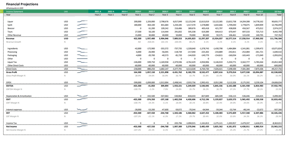
Task: Select the 'EBITDA Margin %' label
Action: tap(14, 89)
